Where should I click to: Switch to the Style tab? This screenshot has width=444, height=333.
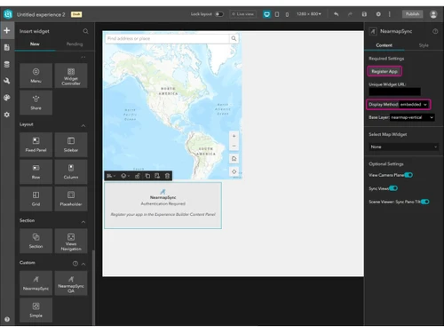click(424, 45)
